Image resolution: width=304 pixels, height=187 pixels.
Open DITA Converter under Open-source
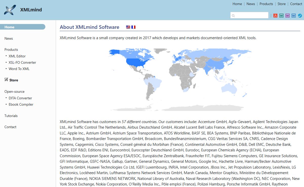(20, 98)
